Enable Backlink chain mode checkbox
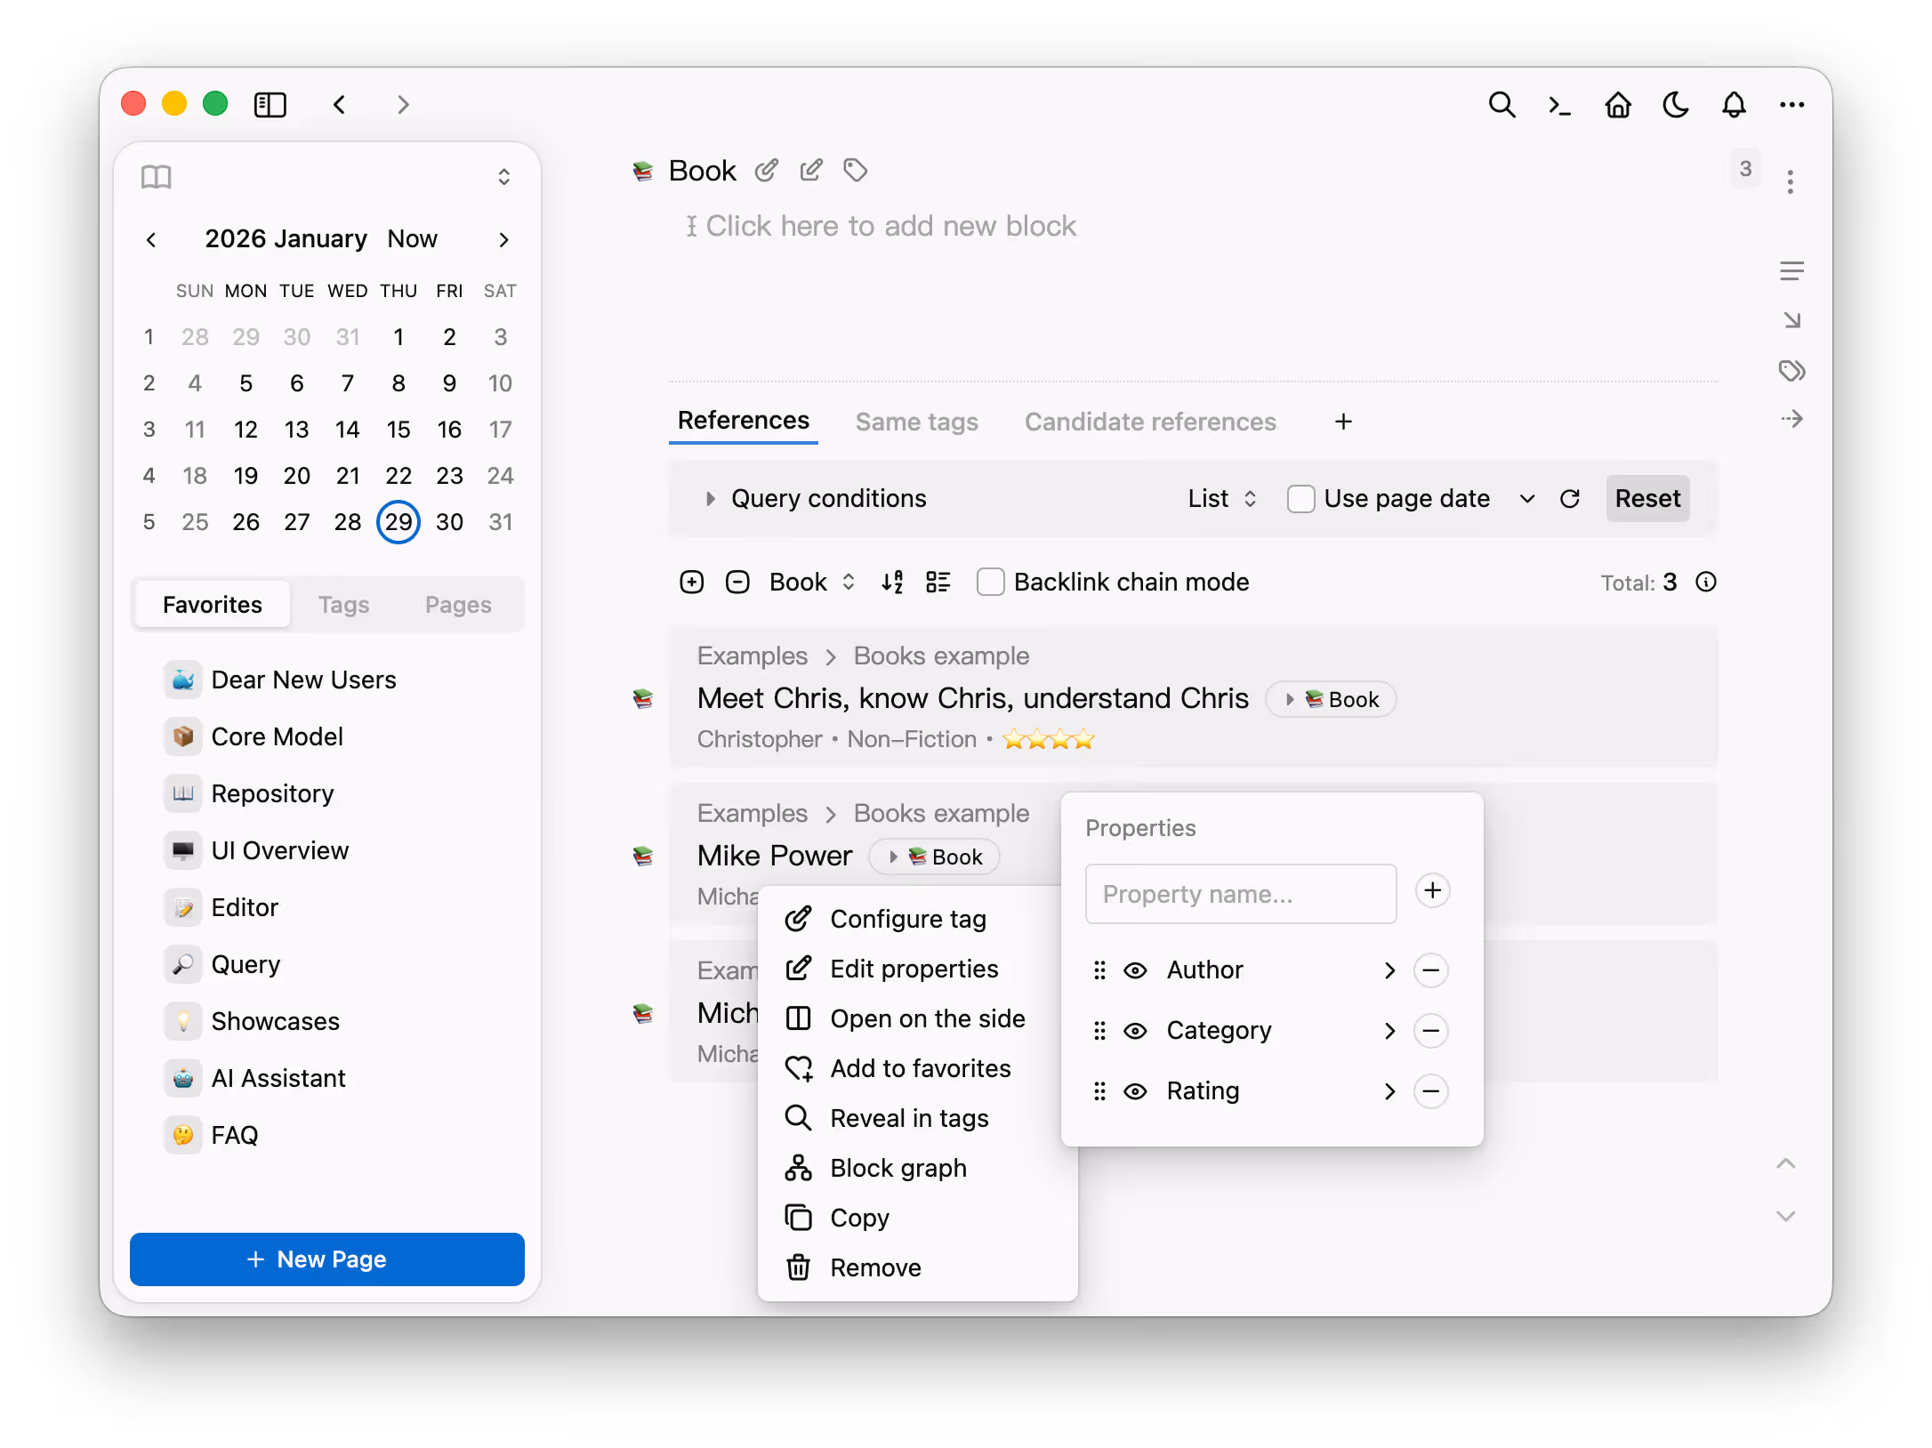Screen dimensions: 1932x1448 pyautogui.click(x=990, y=582)
